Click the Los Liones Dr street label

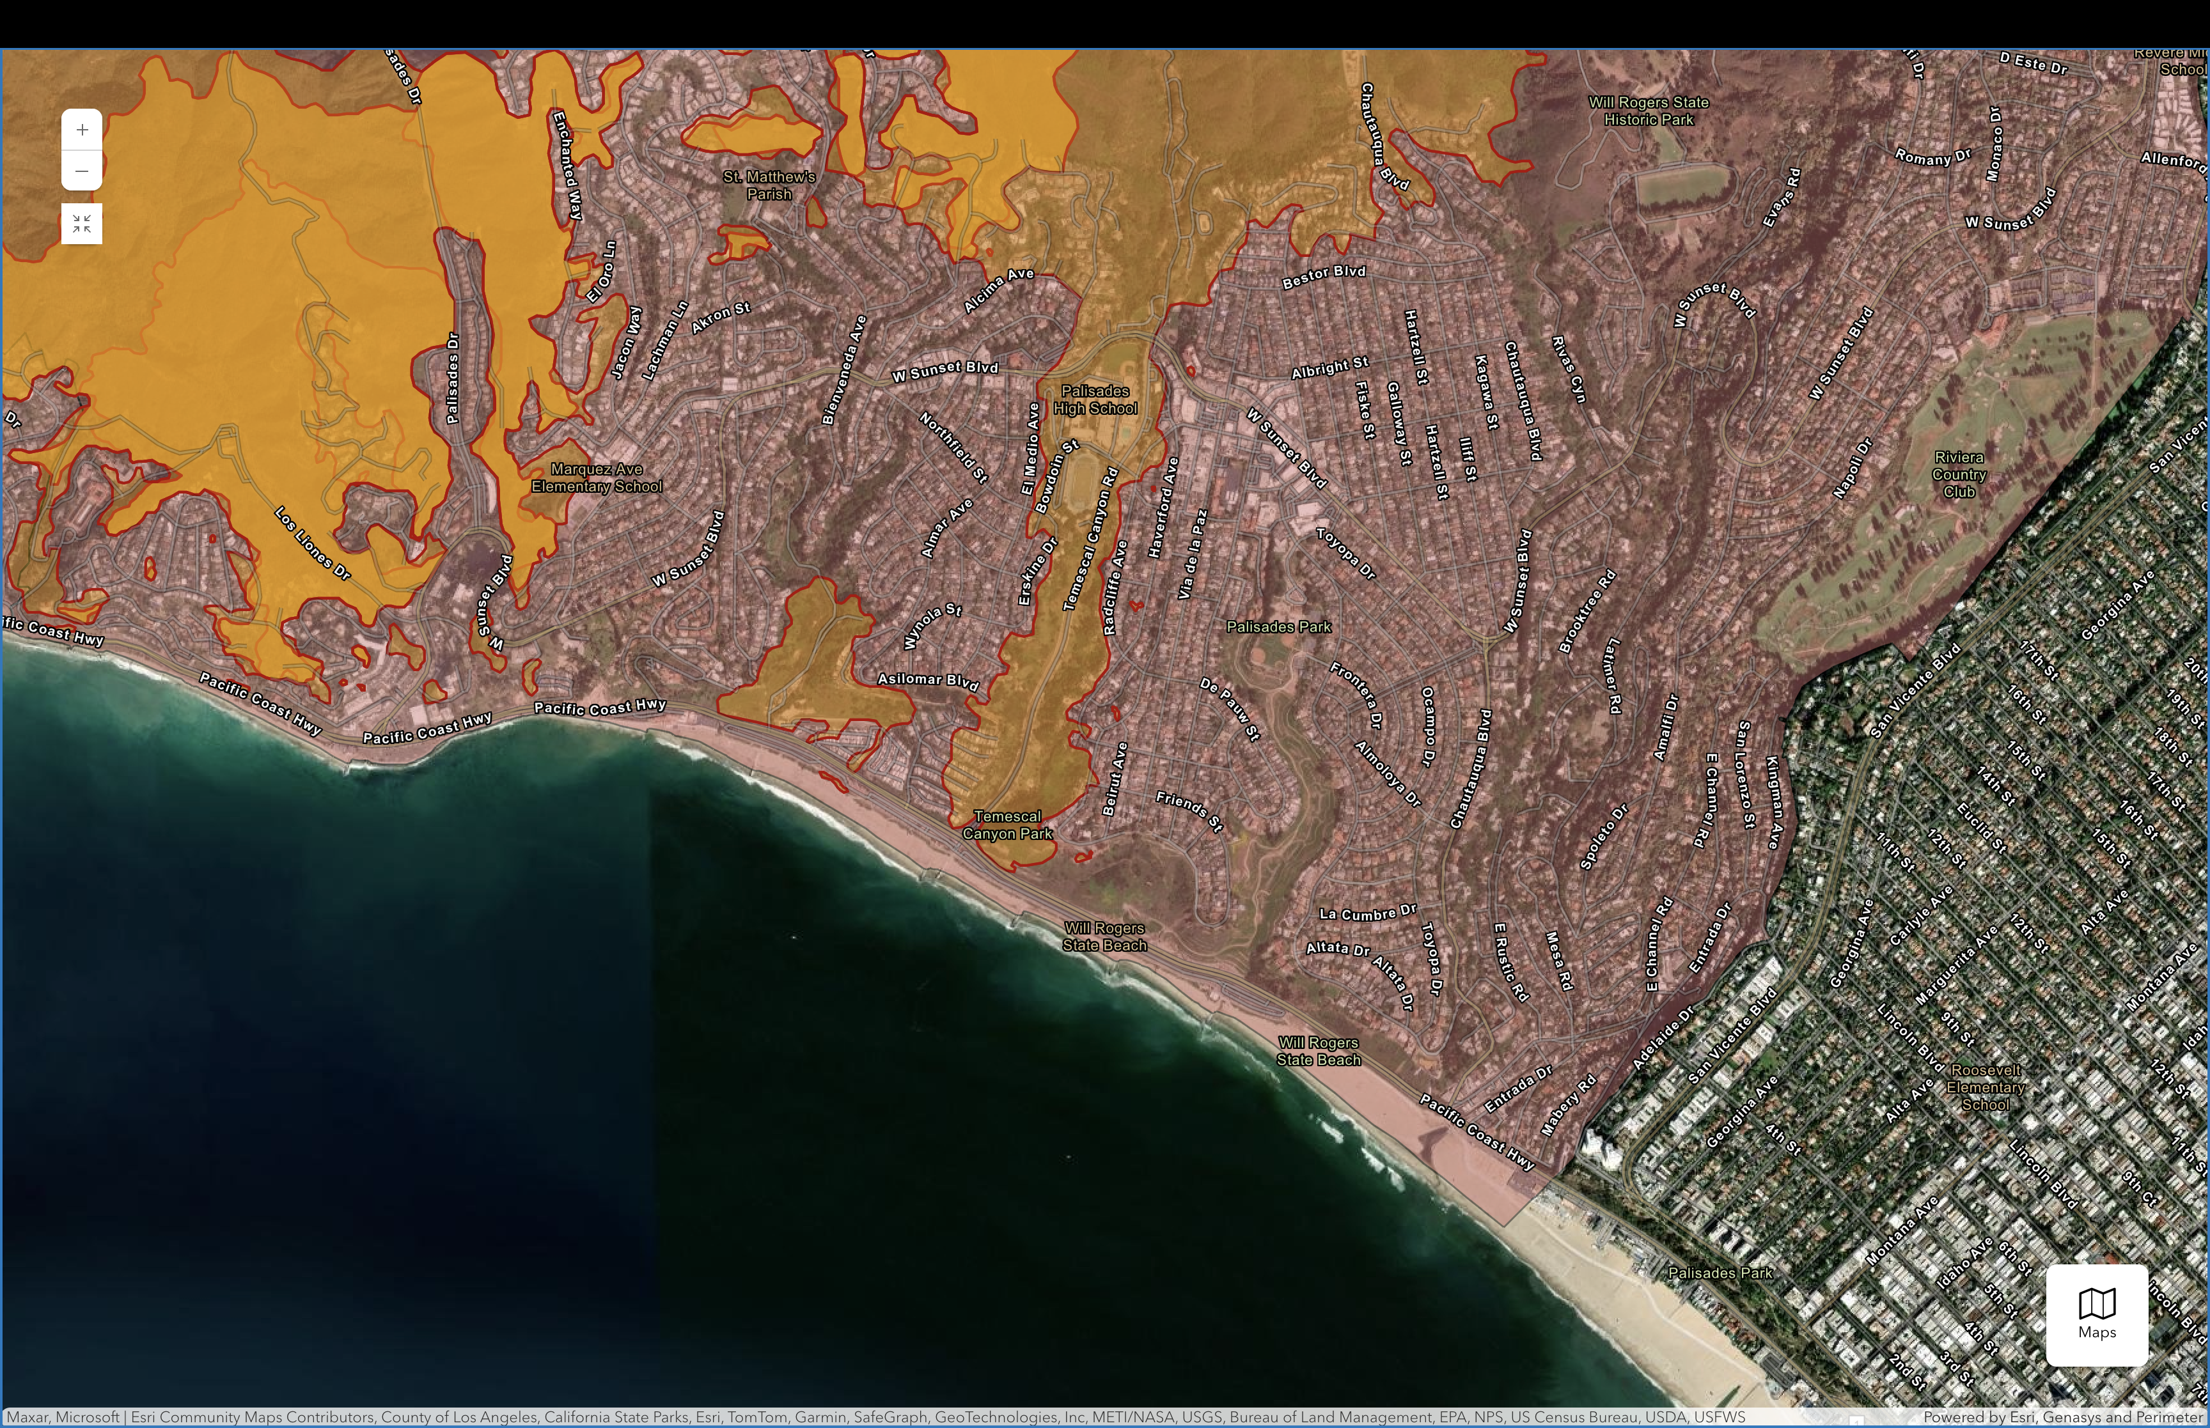click(313, 543)
